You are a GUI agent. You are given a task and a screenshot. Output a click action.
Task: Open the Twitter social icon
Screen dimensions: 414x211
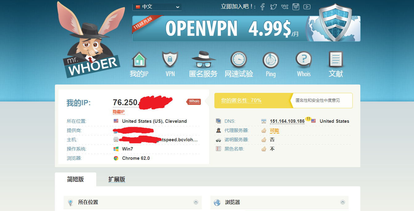pyautogui.click(x=274, y=7)
